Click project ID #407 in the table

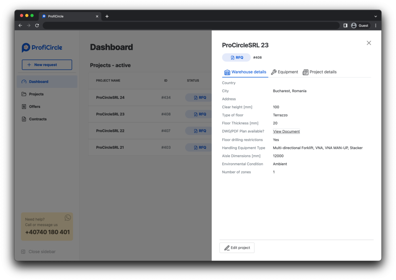166,131
